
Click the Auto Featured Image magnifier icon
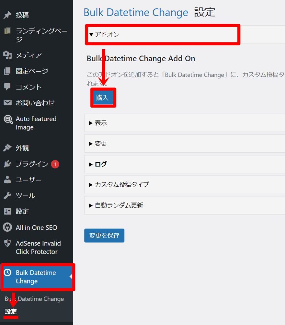point(7,119)
